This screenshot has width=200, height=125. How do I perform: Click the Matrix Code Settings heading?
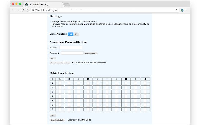62,73
